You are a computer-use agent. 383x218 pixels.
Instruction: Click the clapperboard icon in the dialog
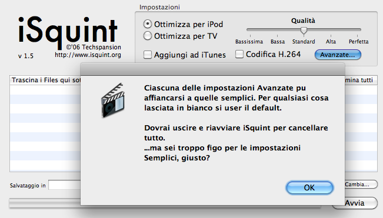(113, 100)
